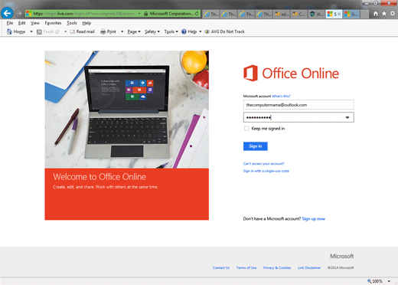This screenshot has height=285, width=398.
Task: Open Can't access your account? link
Action: tap(263, 163)
